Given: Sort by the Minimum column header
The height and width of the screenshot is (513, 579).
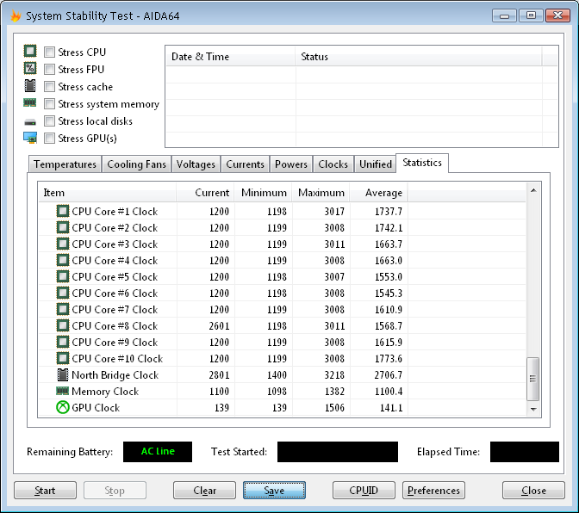Looking at the screenshot, I should click(x=264, y=193).
